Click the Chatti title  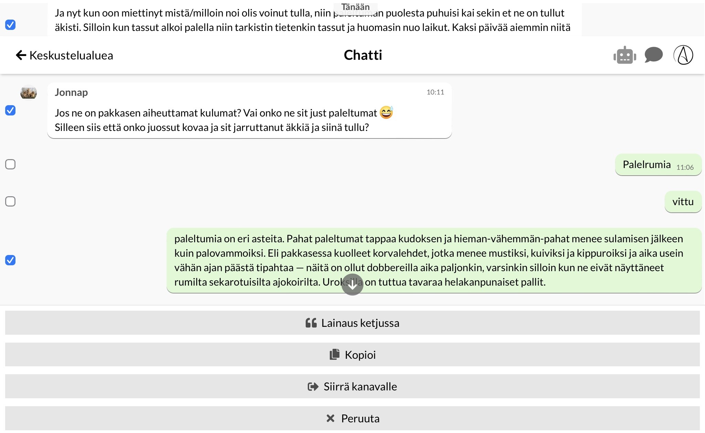click(x=363, y=55)
